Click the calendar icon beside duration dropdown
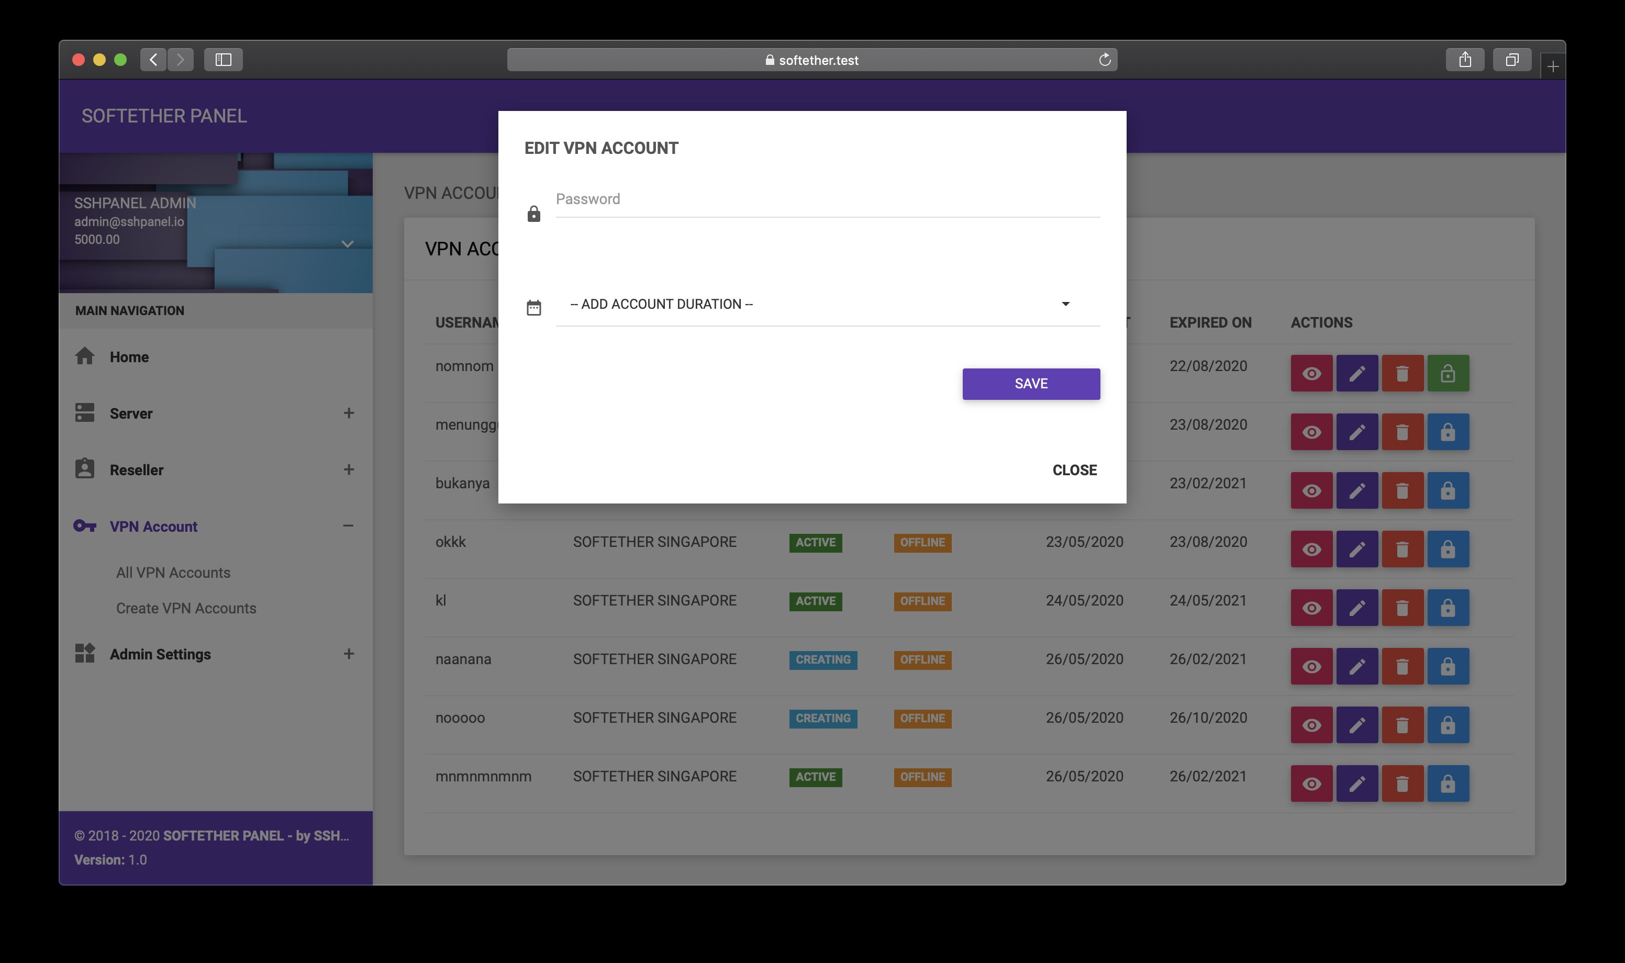Screen dimensions: 1625x963 coord(533,308)
